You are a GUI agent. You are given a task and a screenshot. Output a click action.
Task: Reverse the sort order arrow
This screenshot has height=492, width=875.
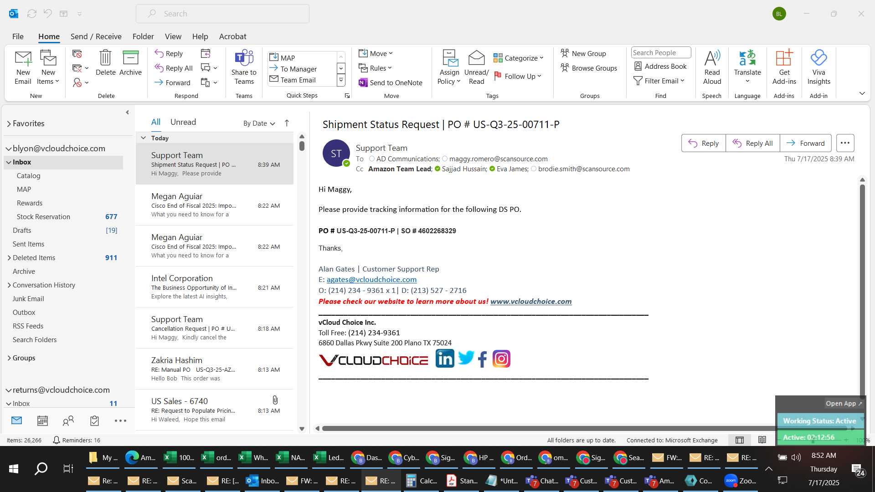[287, 123]
